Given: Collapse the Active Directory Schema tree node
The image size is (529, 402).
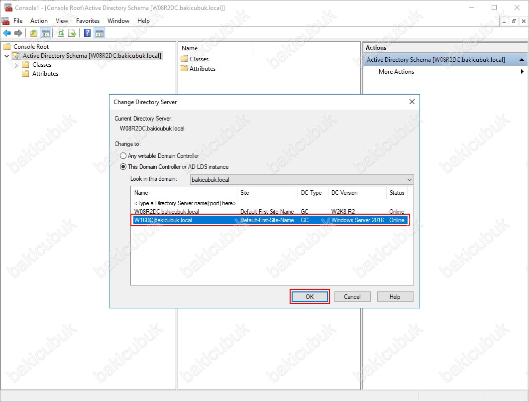Looking at the screenshot, I should point(6,56).
